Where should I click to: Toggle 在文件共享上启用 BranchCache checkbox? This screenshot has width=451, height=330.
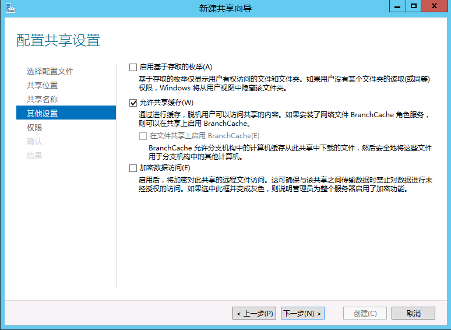[143, 136]
